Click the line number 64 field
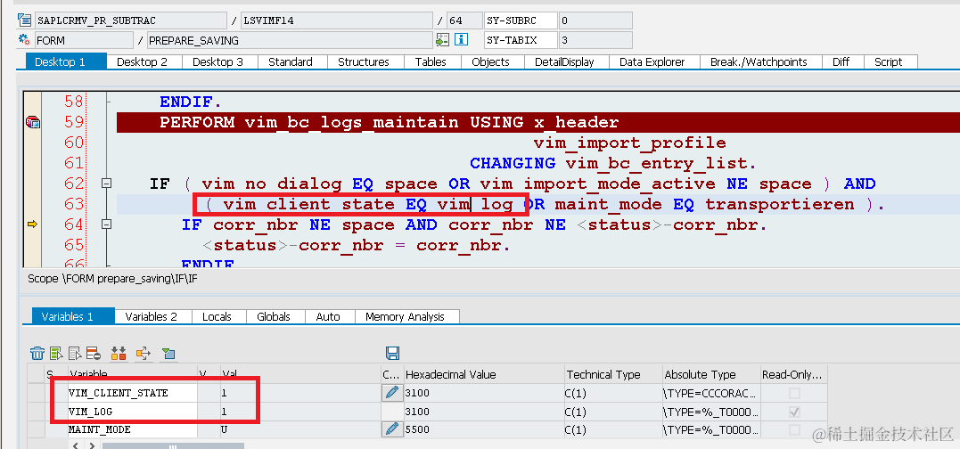The image size is (960, 449). pos(464,20)
